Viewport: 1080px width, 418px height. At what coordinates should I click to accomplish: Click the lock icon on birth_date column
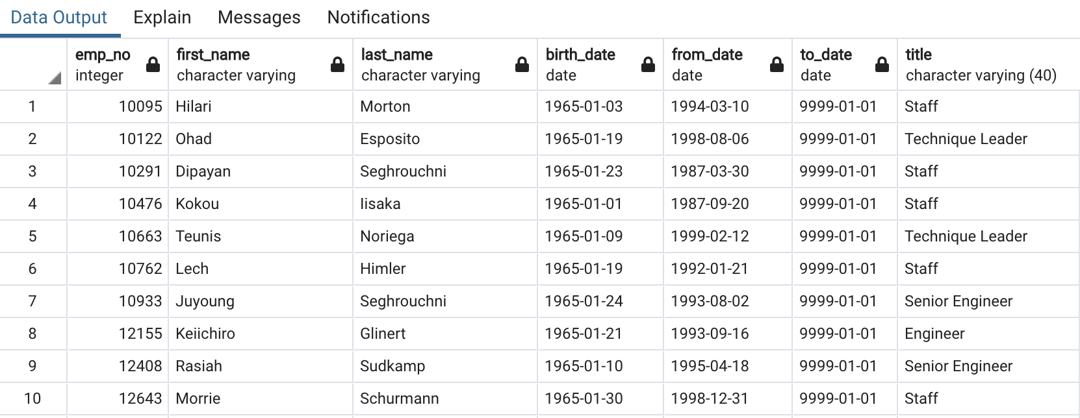pos(648,64)
